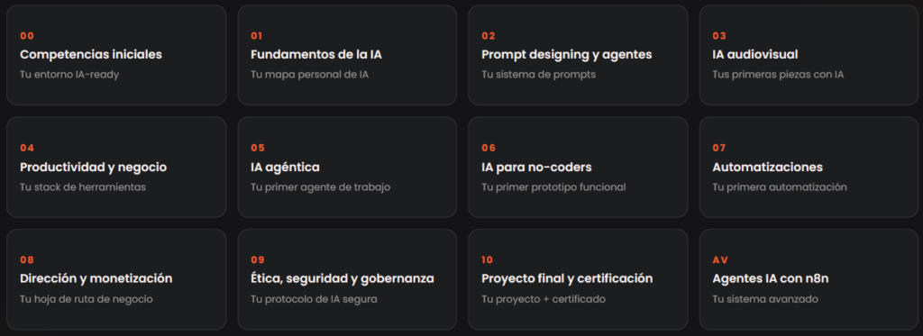Click the orange module number '01'
Viewport: 923px width, 336px height.
(x=256, y=36)
